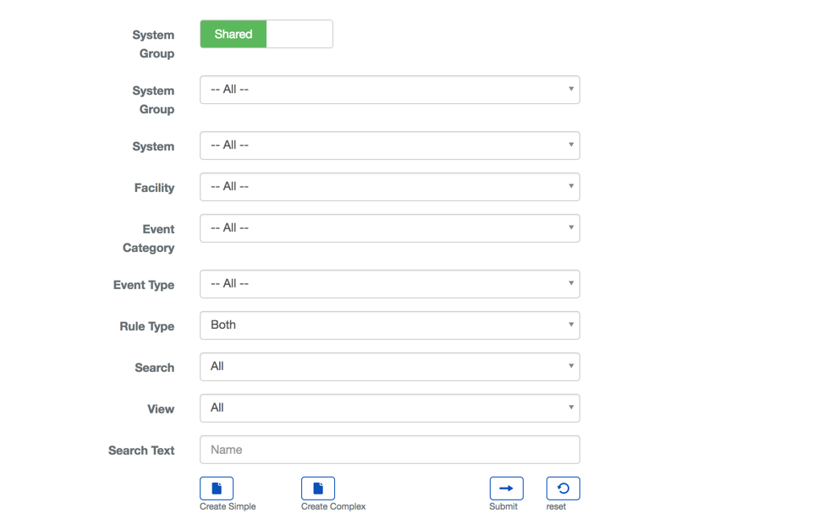Click the reset circular arrow icon
This screenshot has height=519, width=813.
click(563, 489)
